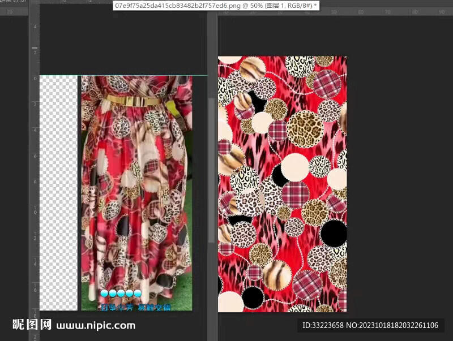Click the large cream circle in pattern center

click(x=294, y=167)
